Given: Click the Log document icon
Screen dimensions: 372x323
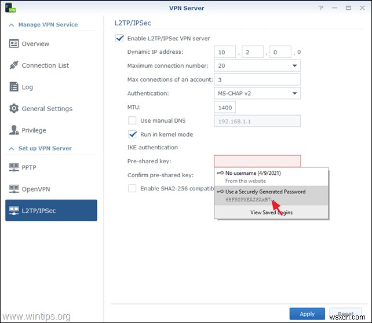Looking at the screenshot, I should [x=14, y=87].
